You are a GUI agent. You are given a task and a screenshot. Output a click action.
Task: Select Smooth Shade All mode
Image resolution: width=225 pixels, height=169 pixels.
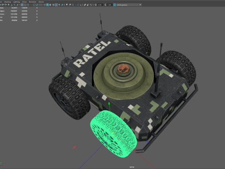(x=47, y=5)
